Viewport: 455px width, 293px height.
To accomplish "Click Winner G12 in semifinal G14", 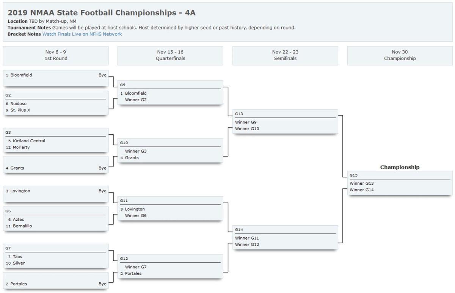I will (x=246, y=245).
